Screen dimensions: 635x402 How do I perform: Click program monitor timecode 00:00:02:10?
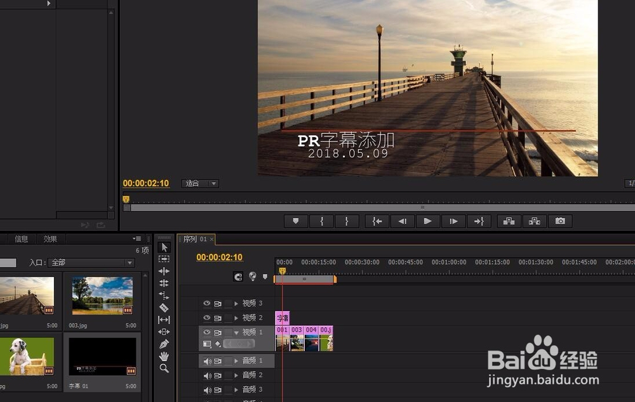pyautogui.click(x=146, y=183)
